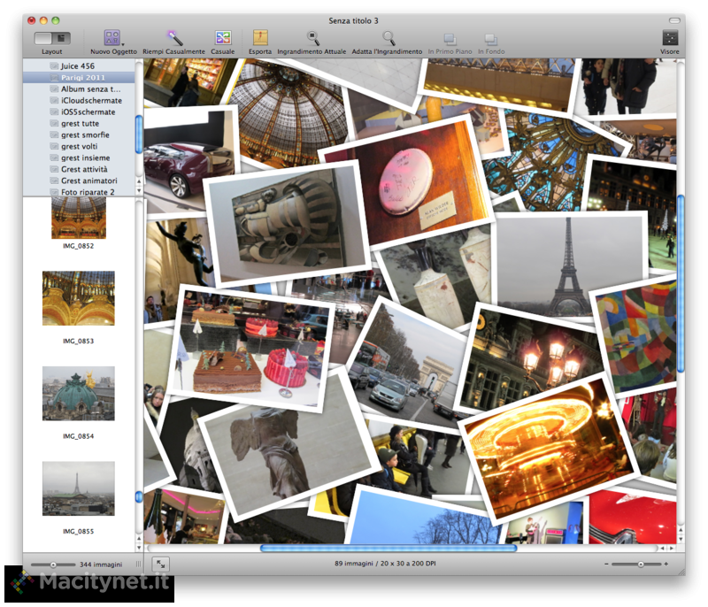708x607 pixels.
Task: Select the Juice 456 album
Action: coord(79,65)
